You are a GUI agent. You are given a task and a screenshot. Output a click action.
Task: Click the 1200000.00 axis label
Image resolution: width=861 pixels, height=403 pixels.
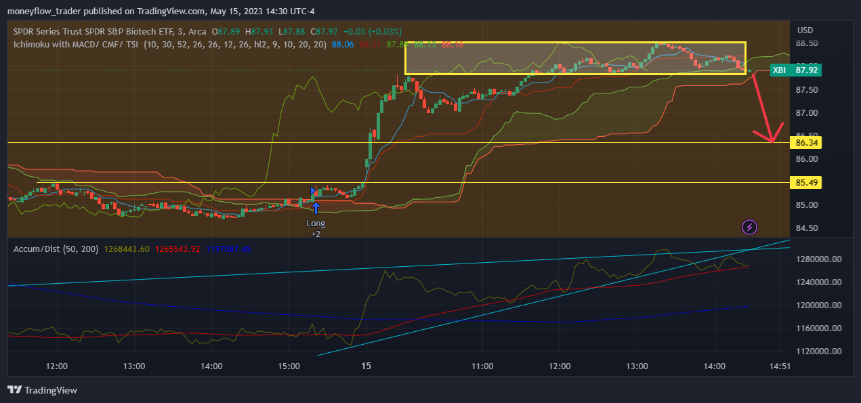point(818,305)
